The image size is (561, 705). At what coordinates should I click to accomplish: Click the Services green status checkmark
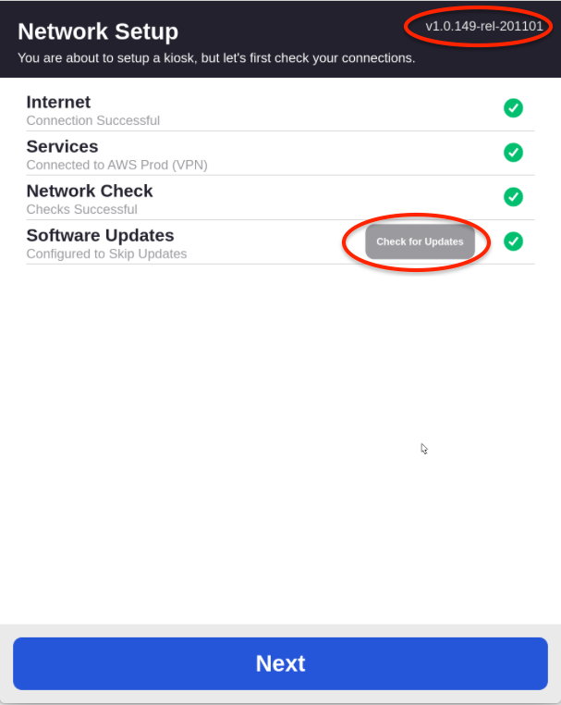tap(513, 153)
